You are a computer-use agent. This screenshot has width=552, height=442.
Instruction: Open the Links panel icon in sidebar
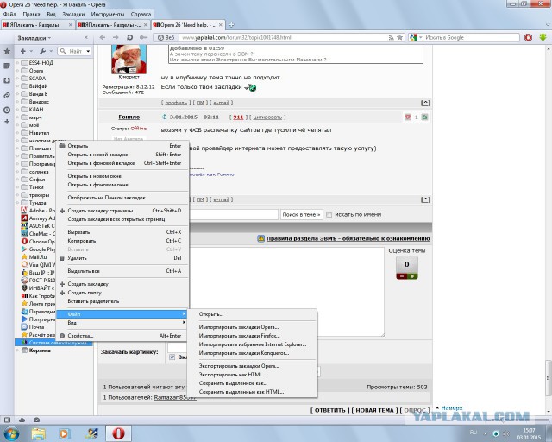click(x=7, y=96)
